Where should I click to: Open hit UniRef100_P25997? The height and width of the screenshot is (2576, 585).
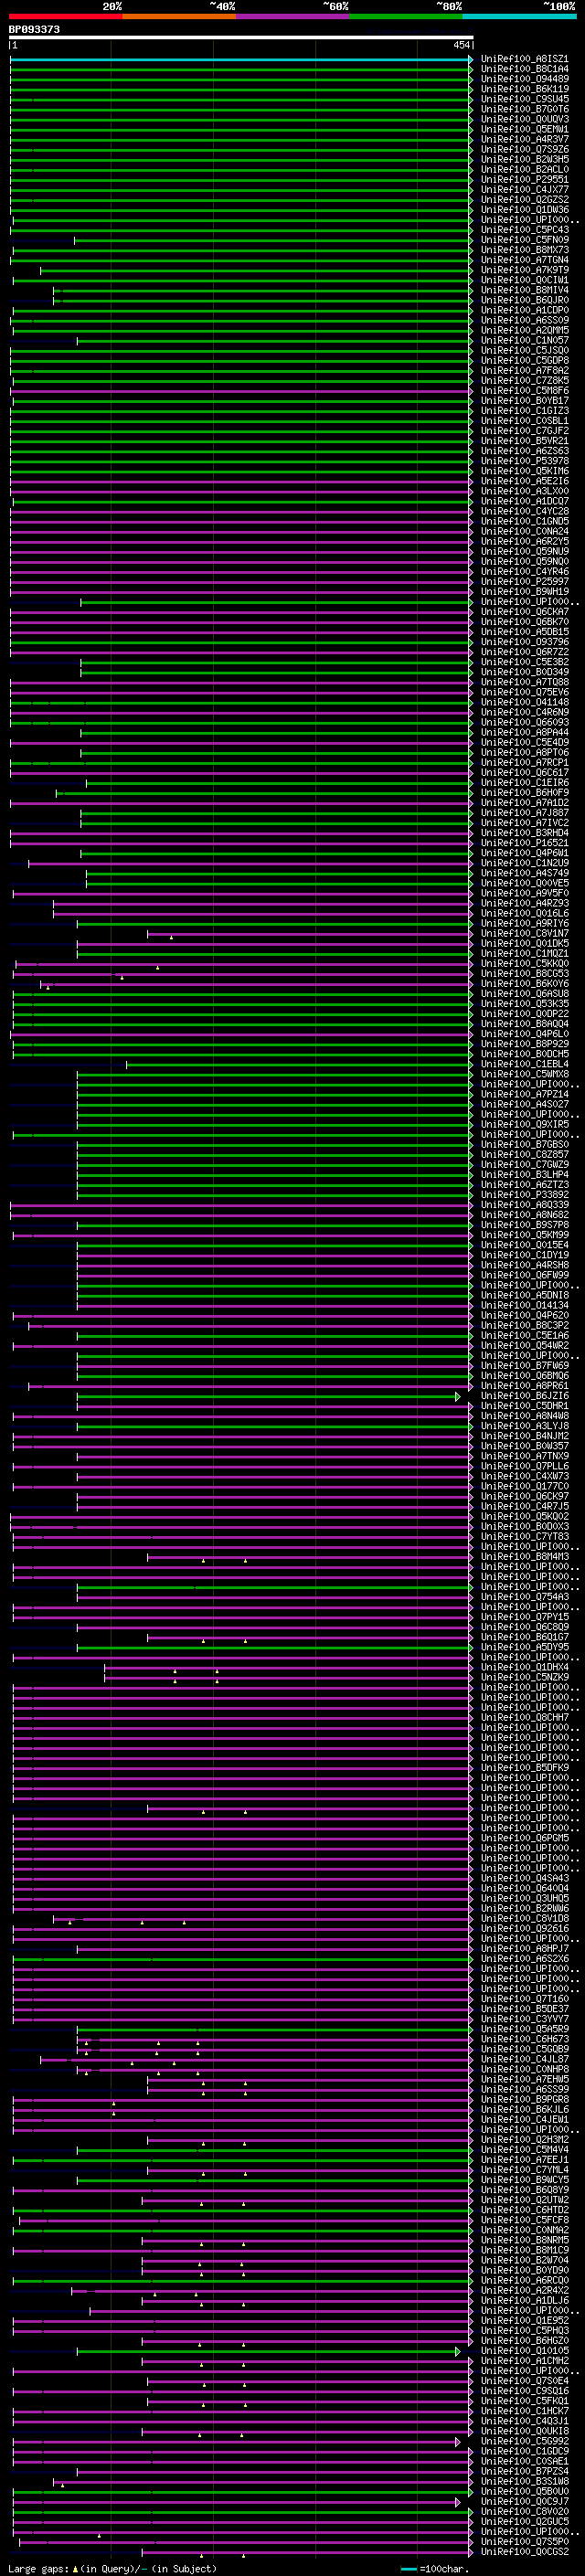click(524, 581)
